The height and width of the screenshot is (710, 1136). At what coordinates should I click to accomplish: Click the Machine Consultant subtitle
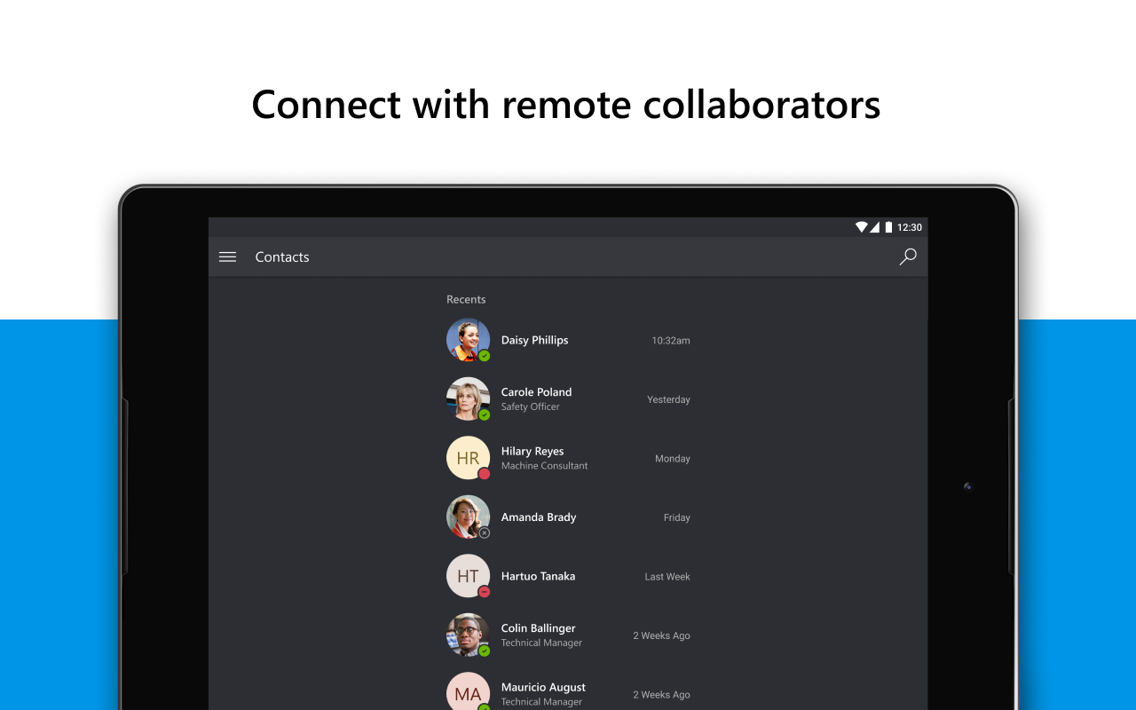(544, 466)
